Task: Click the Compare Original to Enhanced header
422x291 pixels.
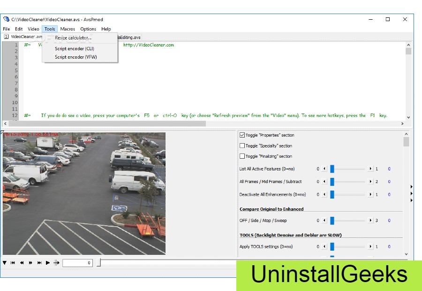Action: tap(271, 209)
